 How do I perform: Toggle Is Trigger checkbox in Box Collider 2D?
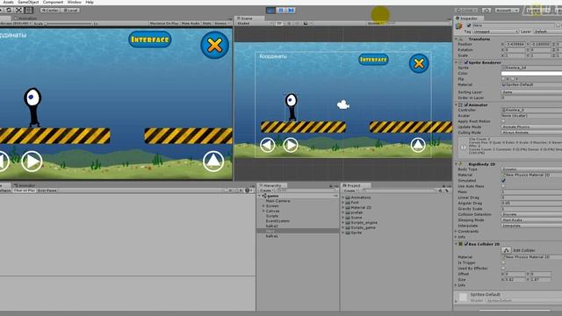point(503,262)
